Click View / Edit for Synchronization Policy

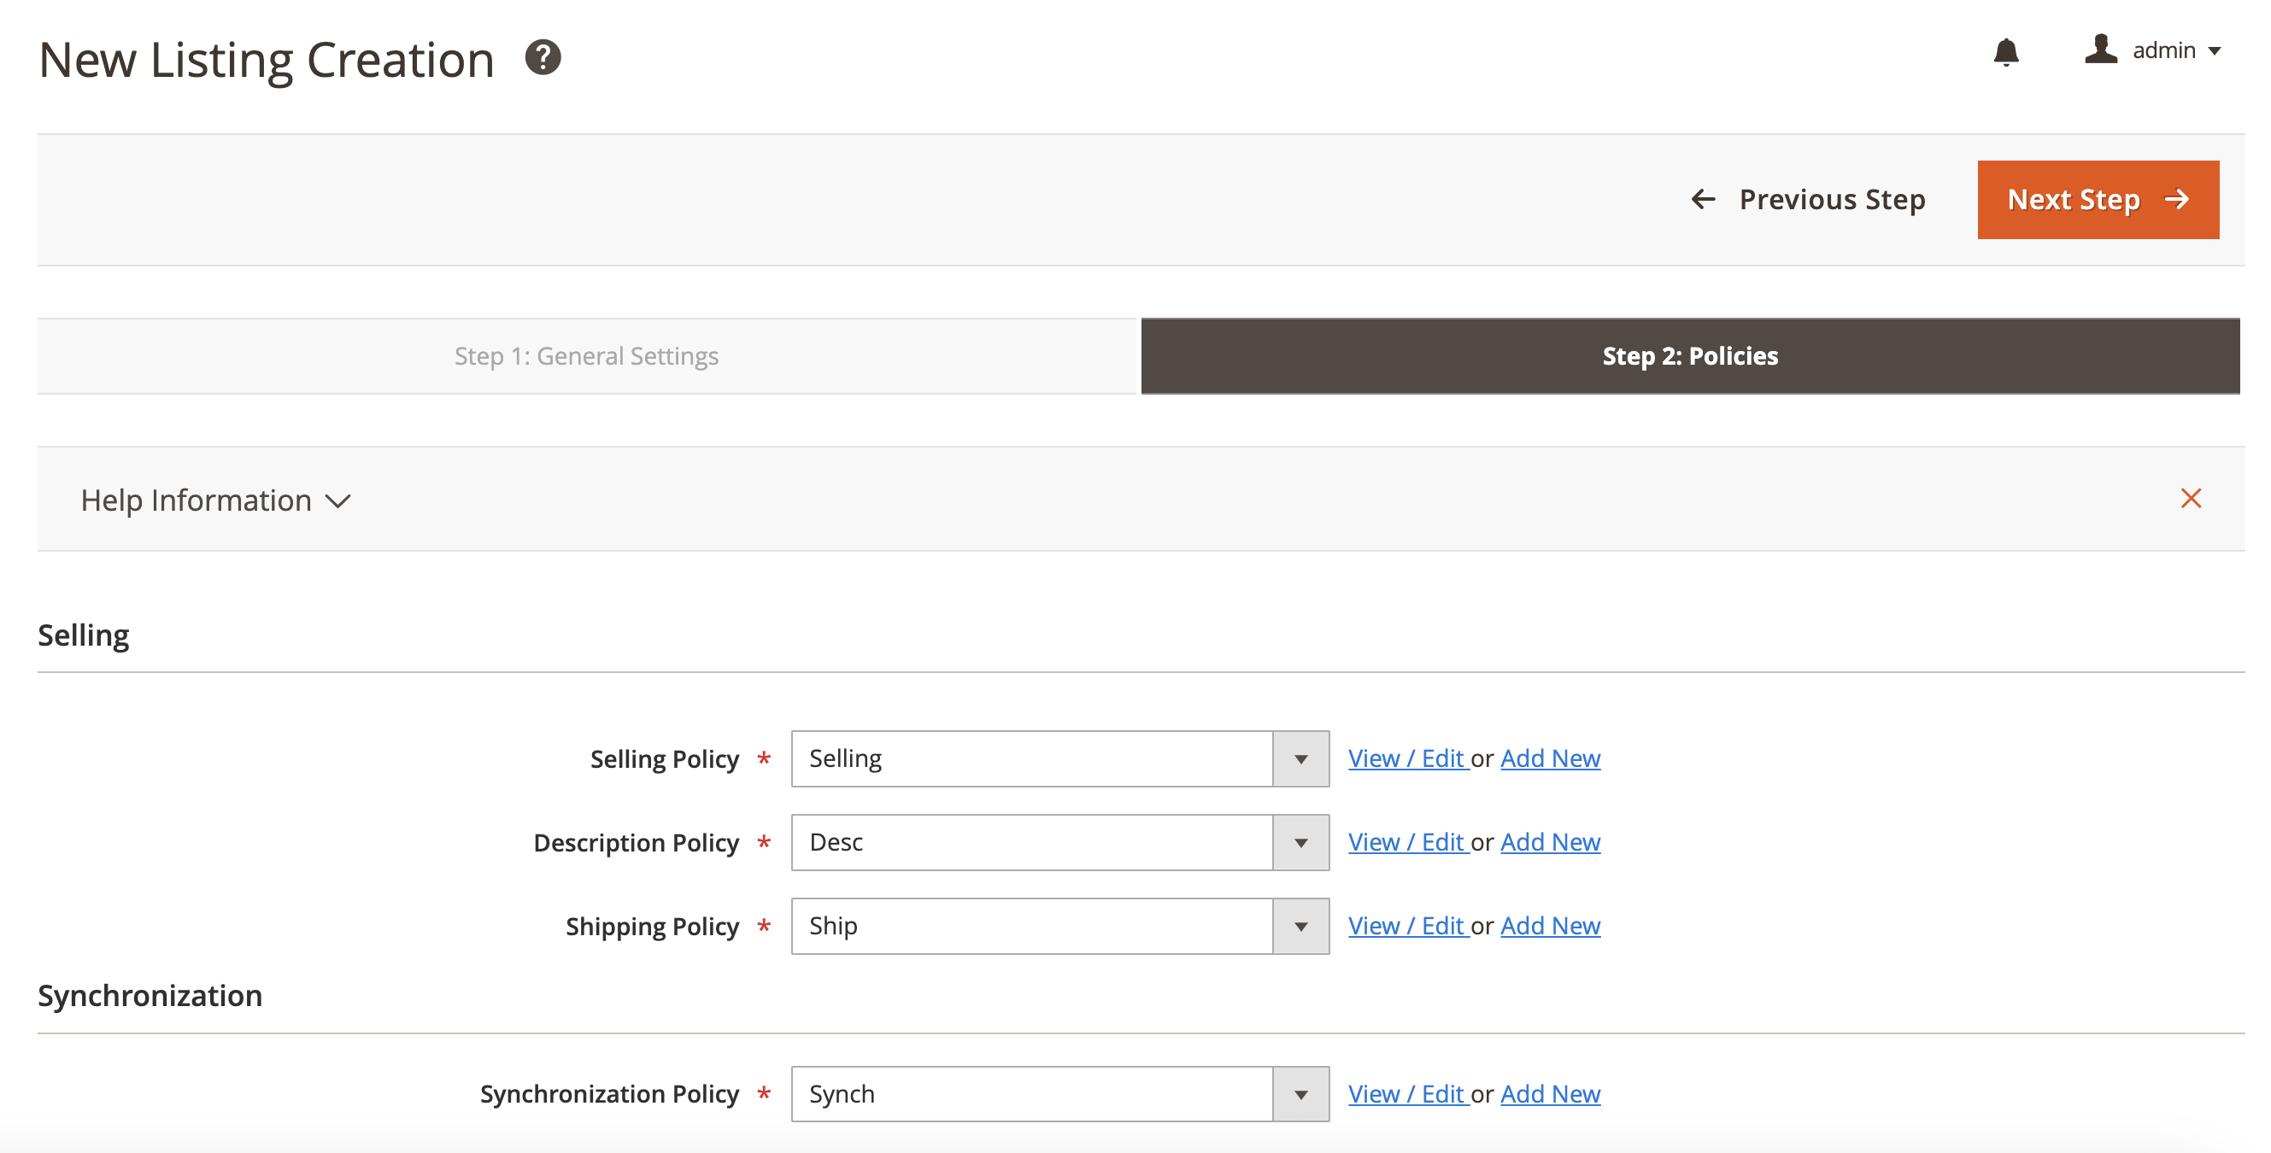[1406, 1095]
